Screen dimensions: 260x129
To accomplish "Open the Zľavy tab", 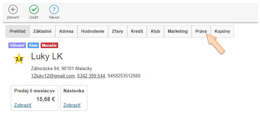I will [118, 31].
